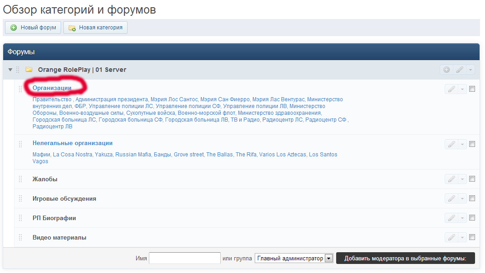Open the Банды subforum link
Viewport: 485px width, 273px height.
162,154
